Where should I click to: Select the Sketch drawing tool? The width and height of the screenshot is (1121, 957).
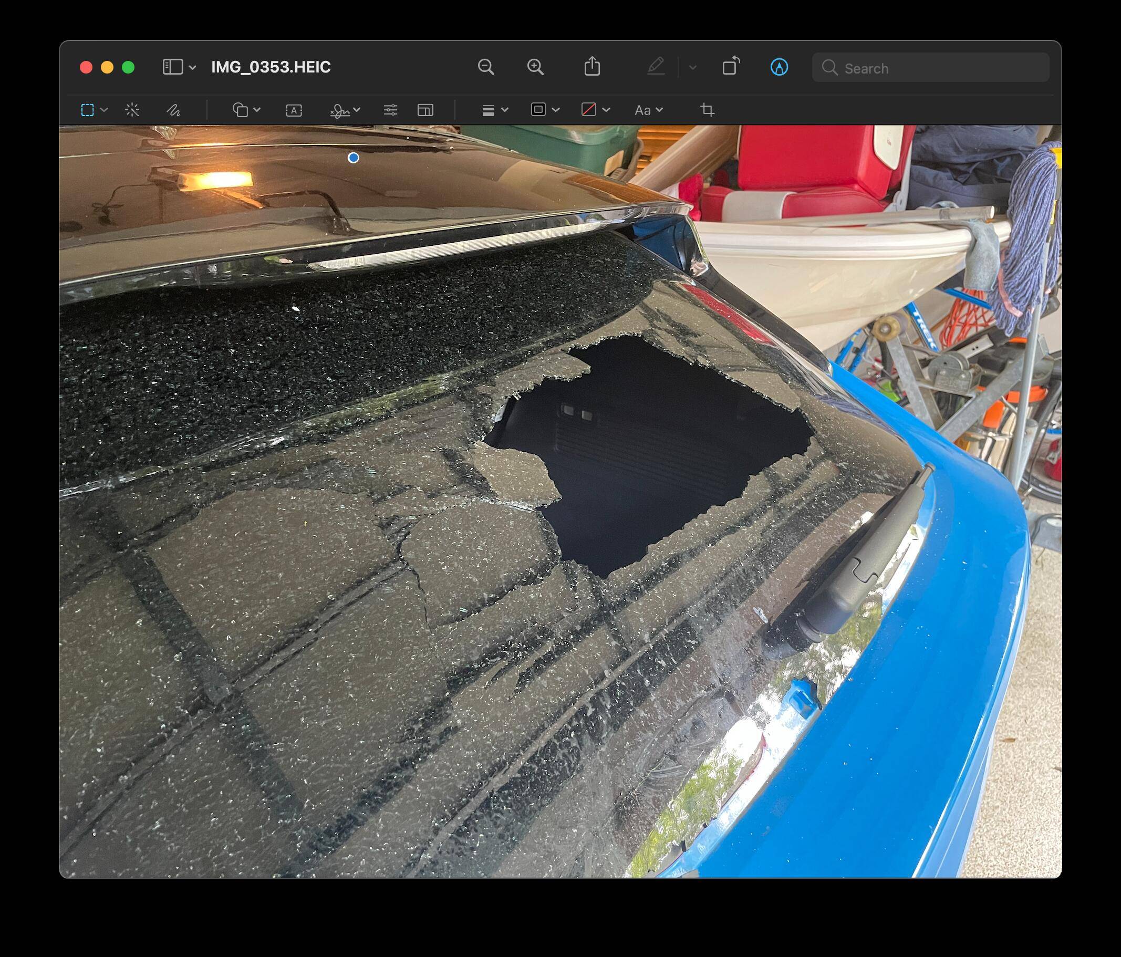(173, 110)
